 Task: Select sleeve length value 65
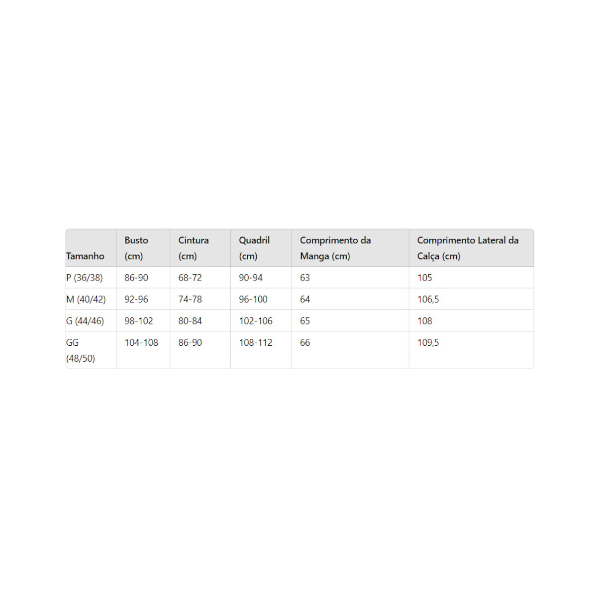click(x=305, y=321)
